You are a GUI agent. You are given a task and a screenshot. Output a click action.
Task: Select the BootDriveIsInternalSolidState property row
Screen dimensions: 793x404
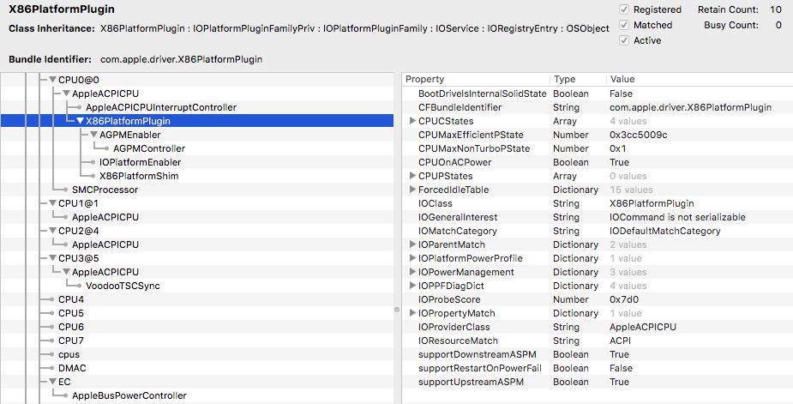598,93
